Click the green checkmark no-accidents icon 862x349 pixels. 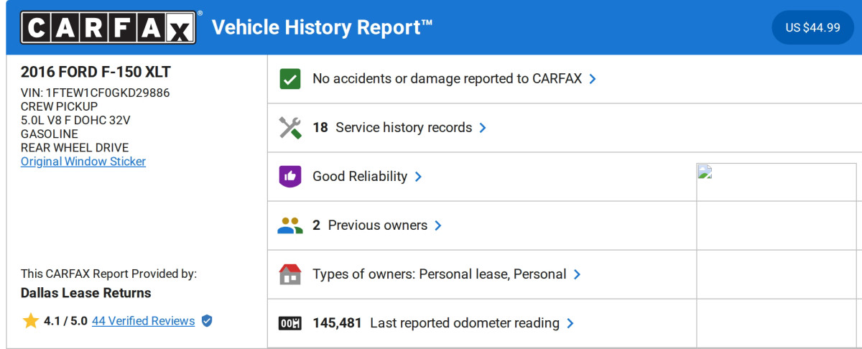pos(289,79)
